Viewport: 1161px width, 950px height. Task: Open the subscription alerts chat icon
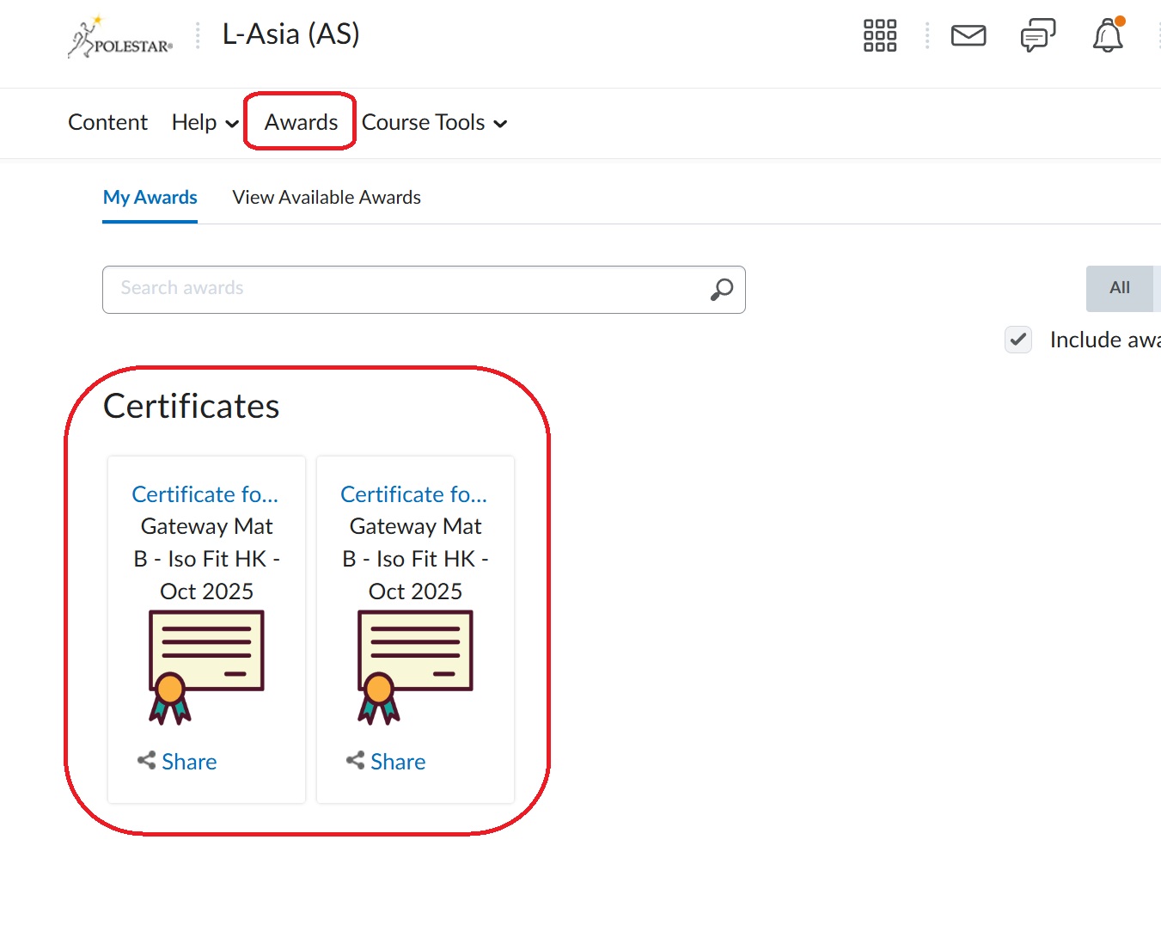(x=1037, y=36)
